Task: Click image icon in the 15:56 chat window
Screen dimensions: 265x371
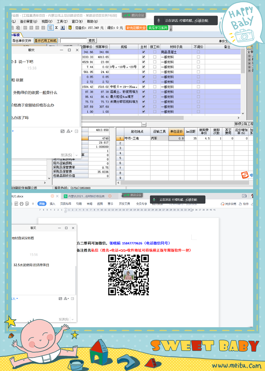Action: click(x=60, y=298)
